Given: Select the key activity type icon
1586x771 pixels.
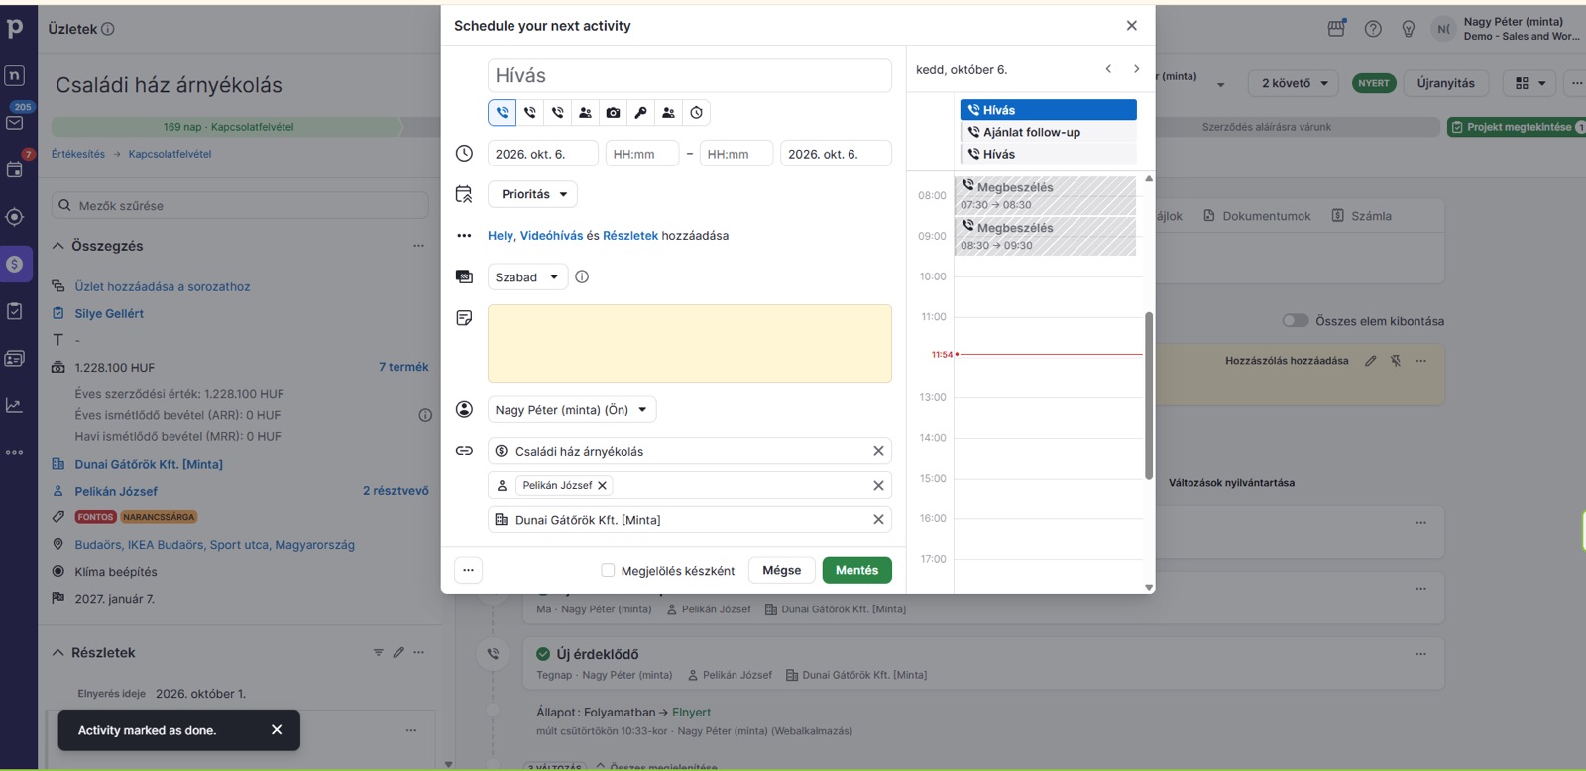Looking at the screenshot, I should tap(641, 113).
